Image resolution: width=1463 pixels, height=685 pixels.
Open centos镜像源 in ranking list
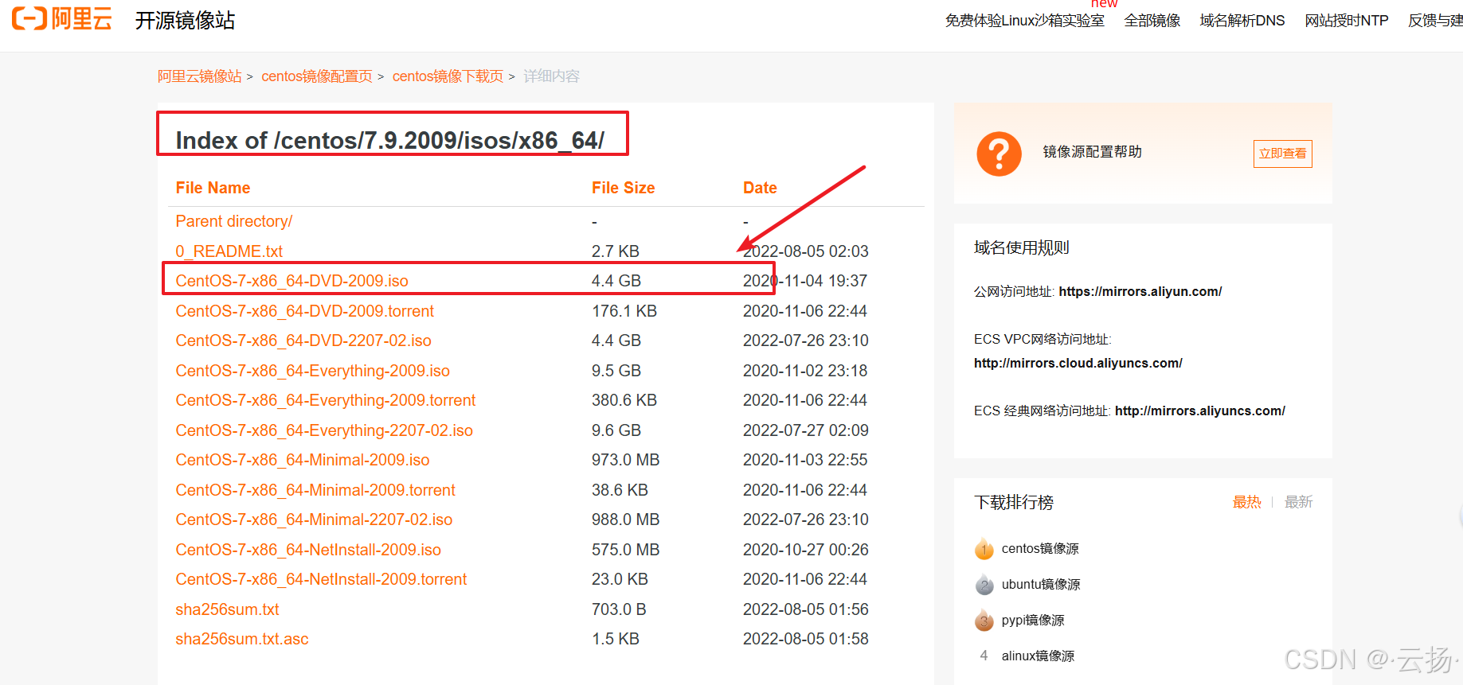(1040, 549)
